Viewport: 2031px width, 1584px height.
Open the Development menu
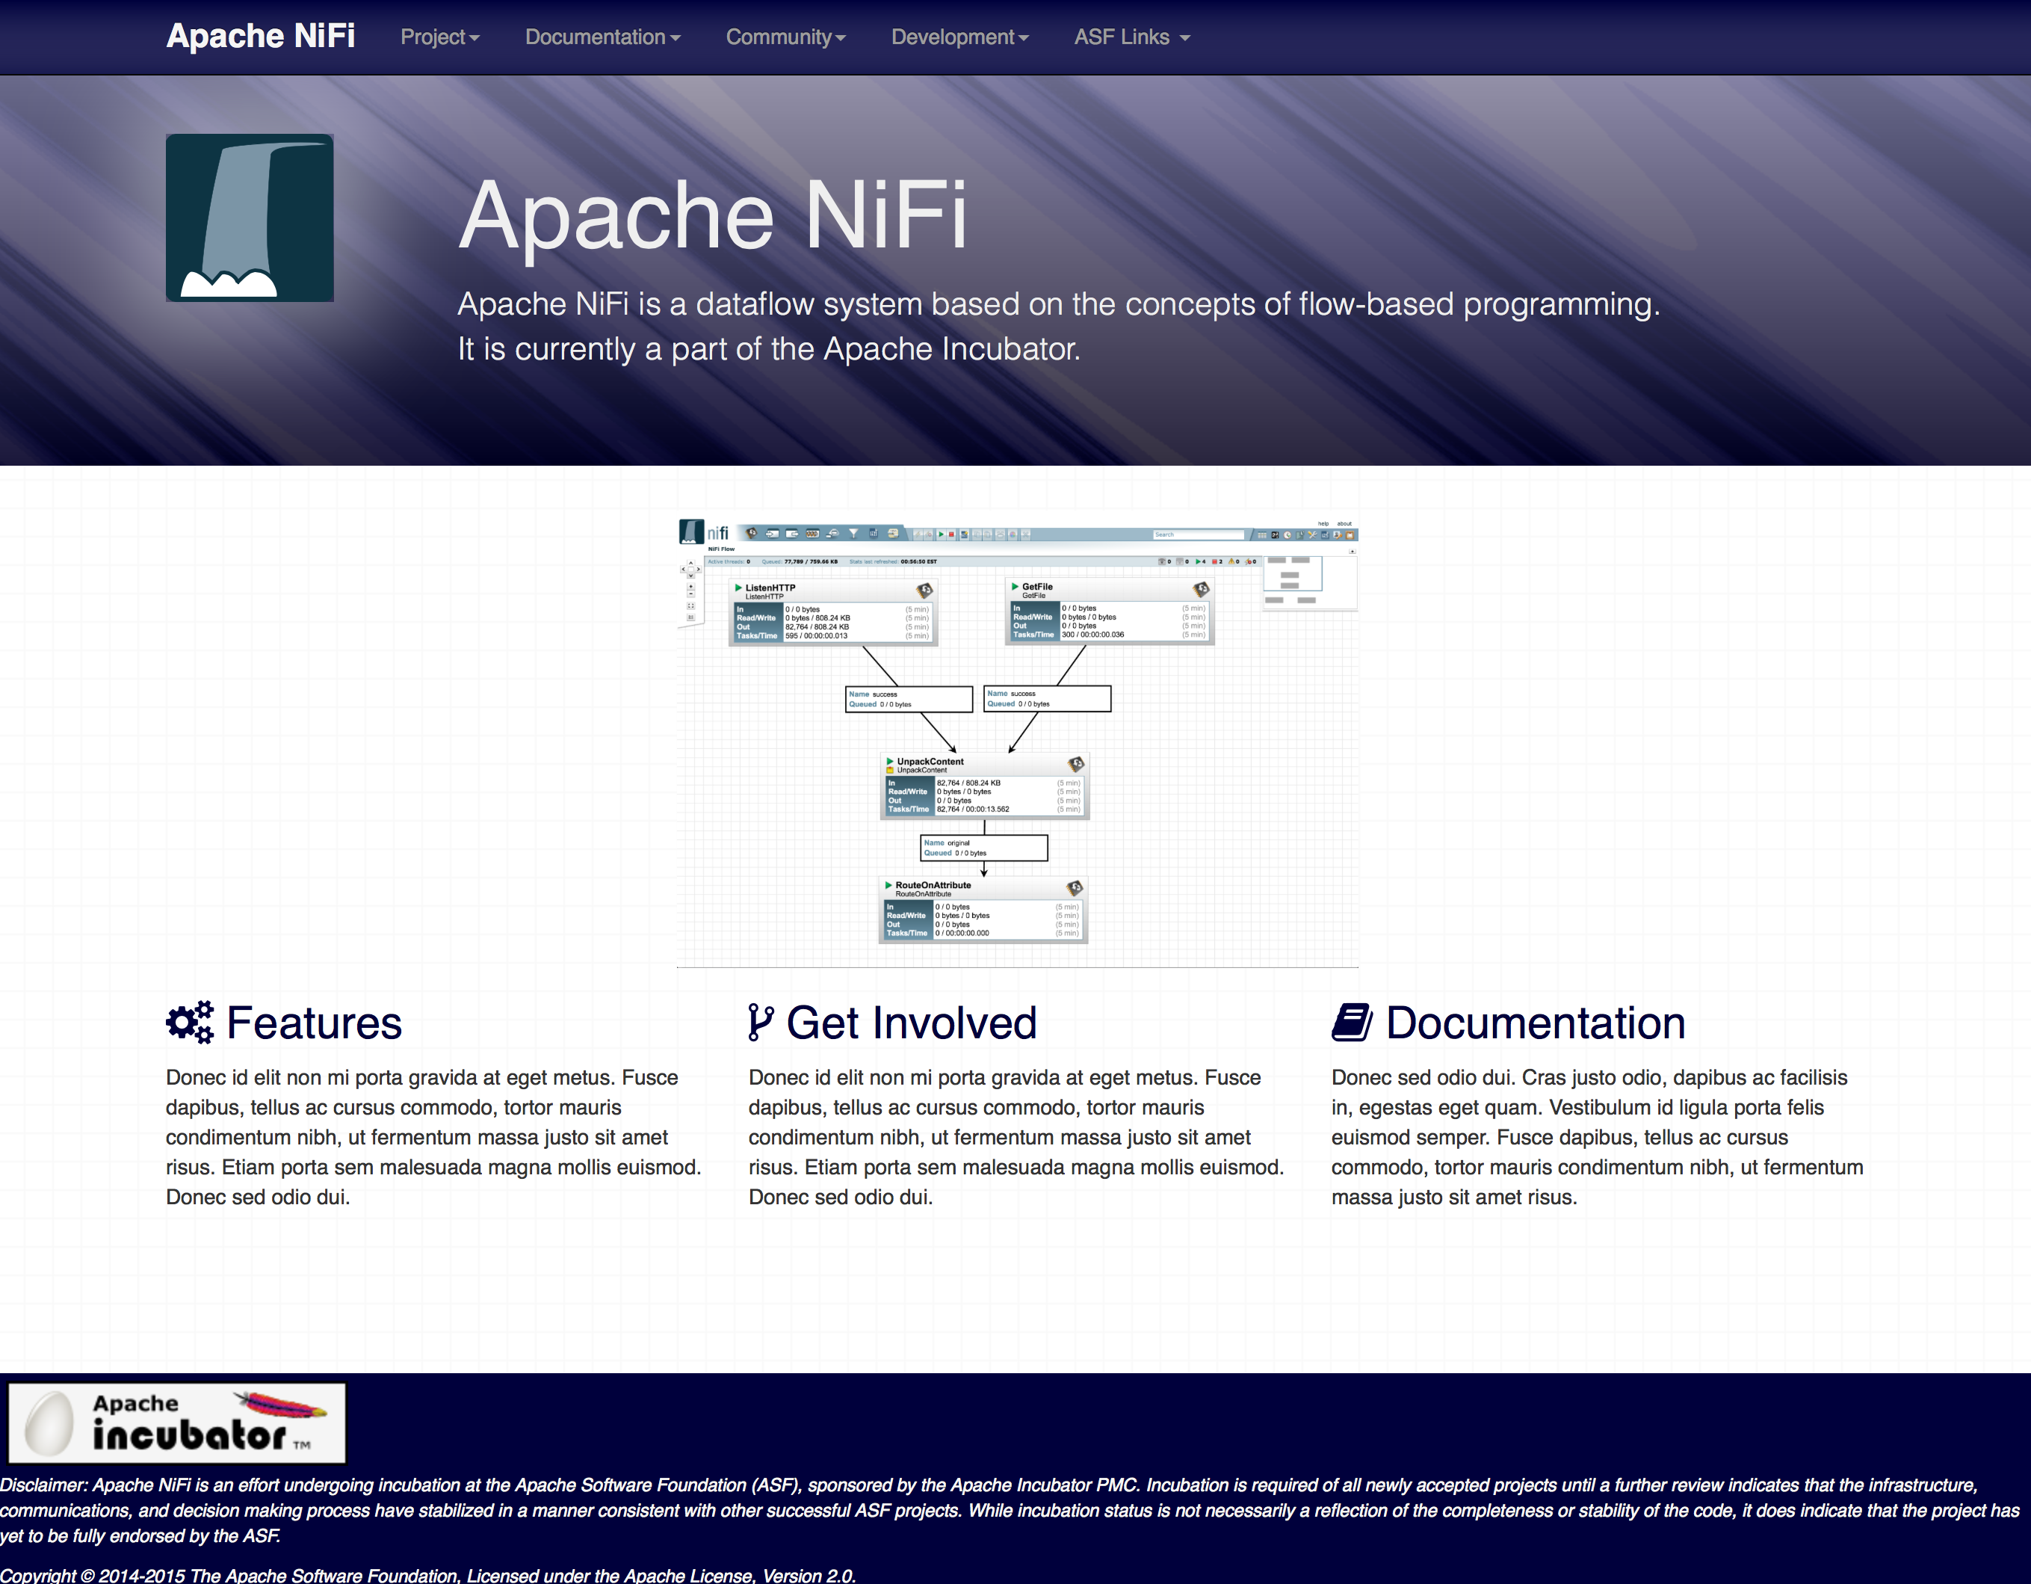[x=959, y=37]
